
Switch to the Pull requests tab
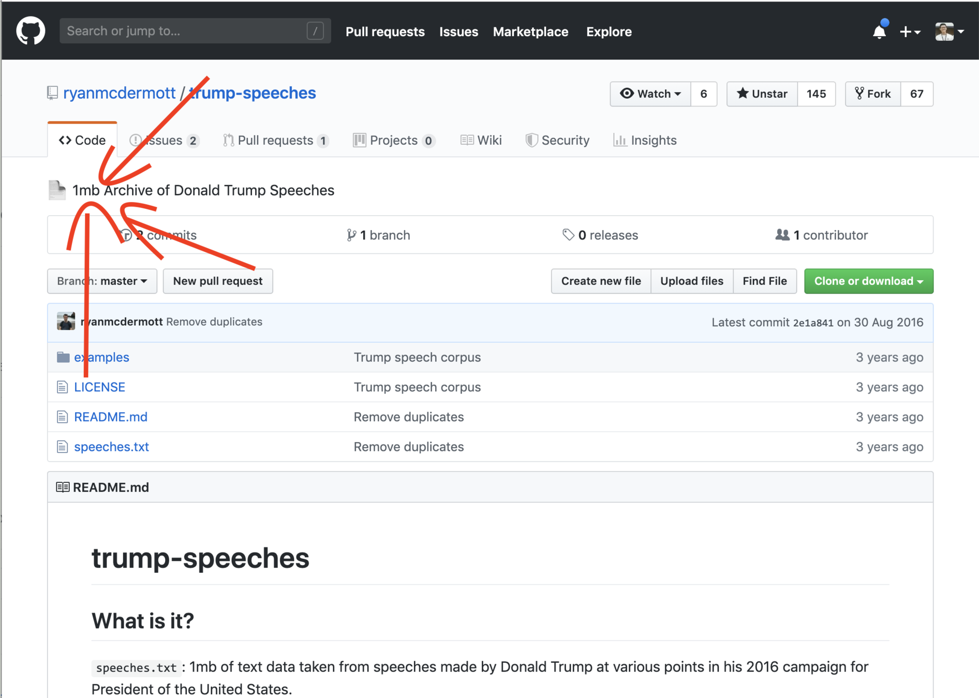point(276,140)
